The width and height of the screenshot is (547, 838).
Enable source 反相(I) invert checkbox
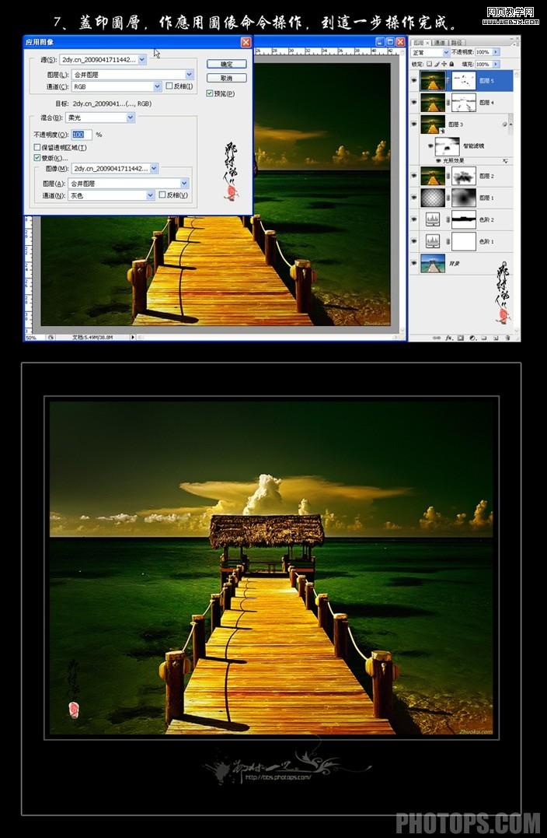pos(169,86)
